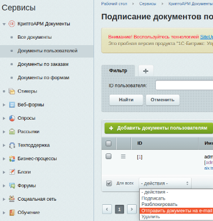213x221 pixels.
Task: Click the Найти button
Action: 126,100
